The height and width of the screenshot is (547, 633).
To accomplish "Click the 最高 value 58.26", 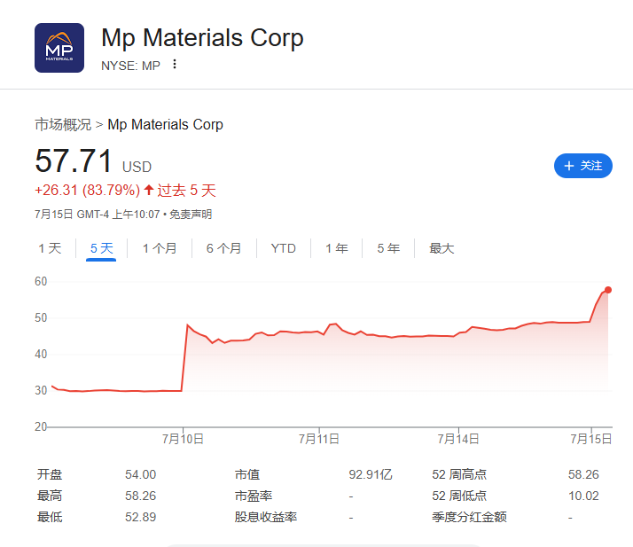I will [140, 496].
